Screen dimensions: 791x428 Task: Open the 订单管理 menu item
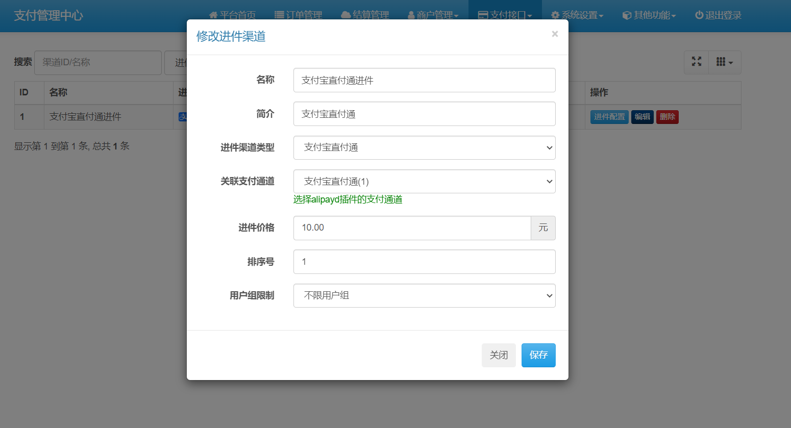[x=298, y=15]
